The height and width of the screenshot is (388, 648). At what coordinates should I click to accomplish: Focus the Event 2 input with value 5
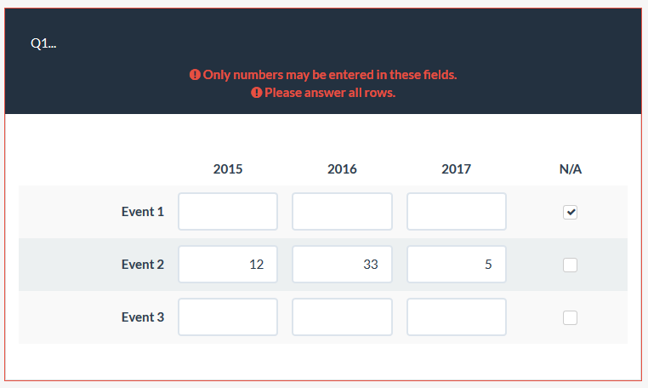click(x=457, y=265)
